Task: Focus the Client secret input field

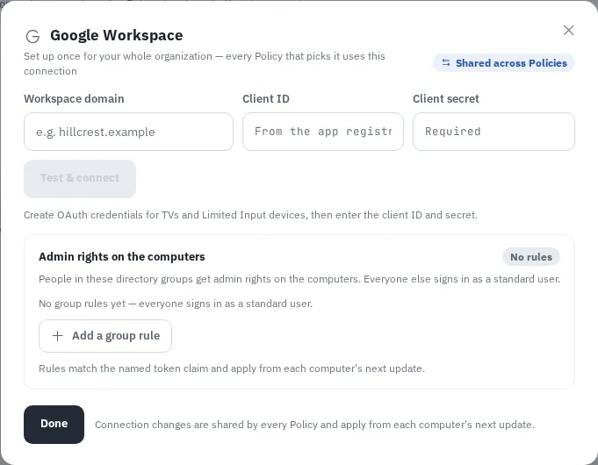Action: (x=494, y=132)
